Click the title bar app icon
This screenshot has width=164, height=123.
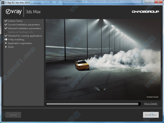(x=3, y=3)
